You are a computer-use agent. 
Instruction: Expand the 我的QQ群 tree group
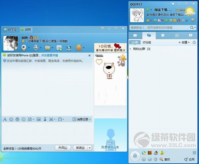click(x=130, y=49)
